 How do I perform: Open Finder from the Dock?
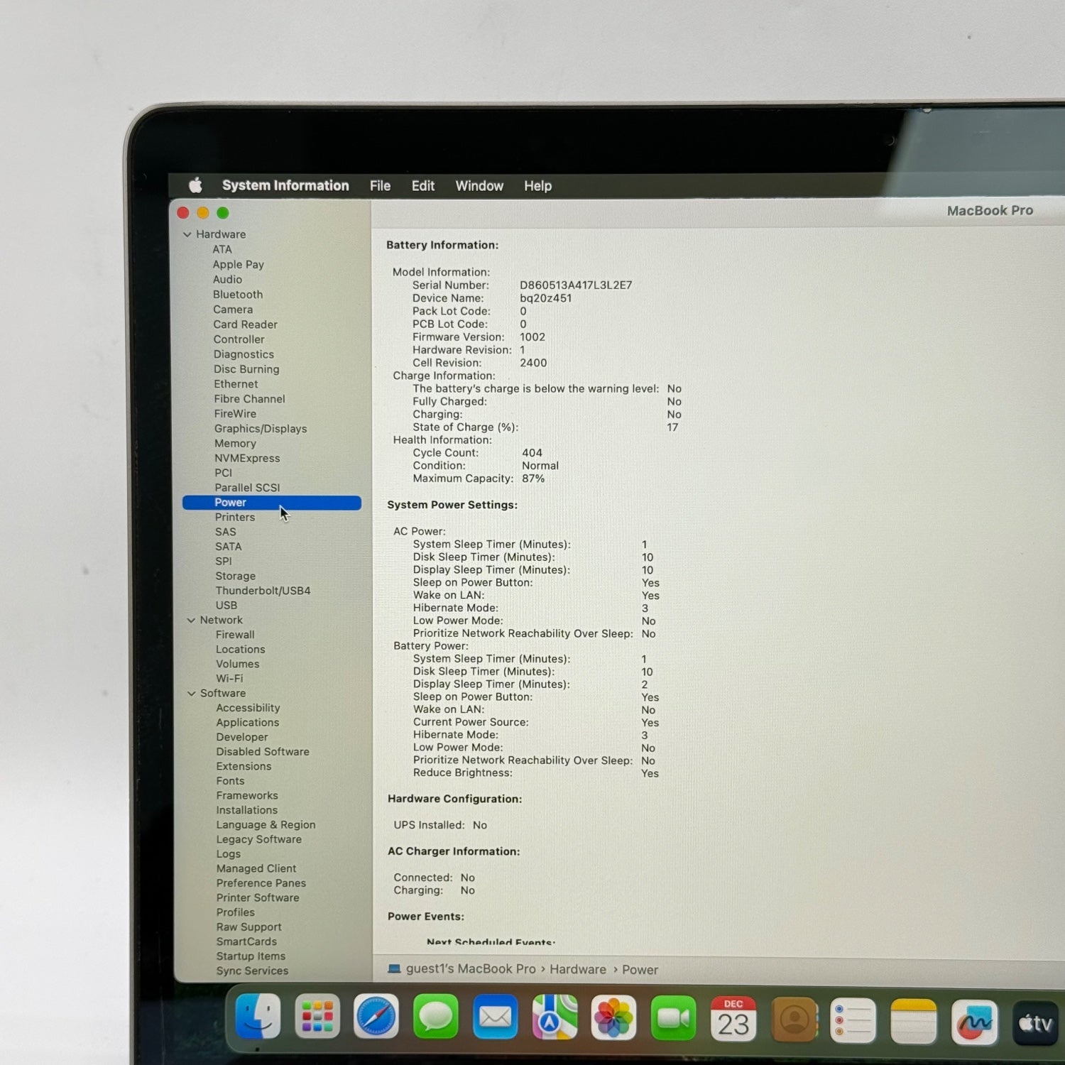258,1016
